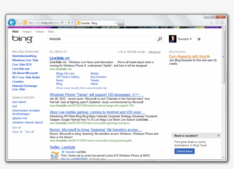Open Favorites with the star icon

coord(216,22)
